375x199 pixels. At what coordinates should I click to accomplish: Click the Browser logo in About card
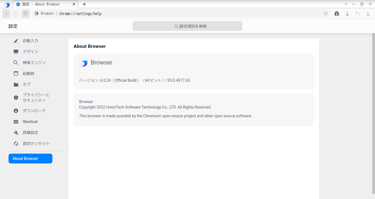83,63
